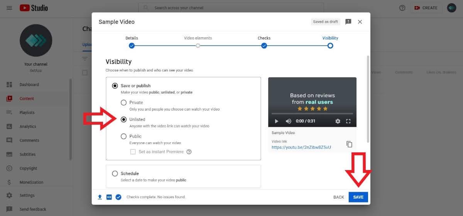Screen dimensions: 463x216
Task: Select the Schedule radio button
Action: (115, 173)
